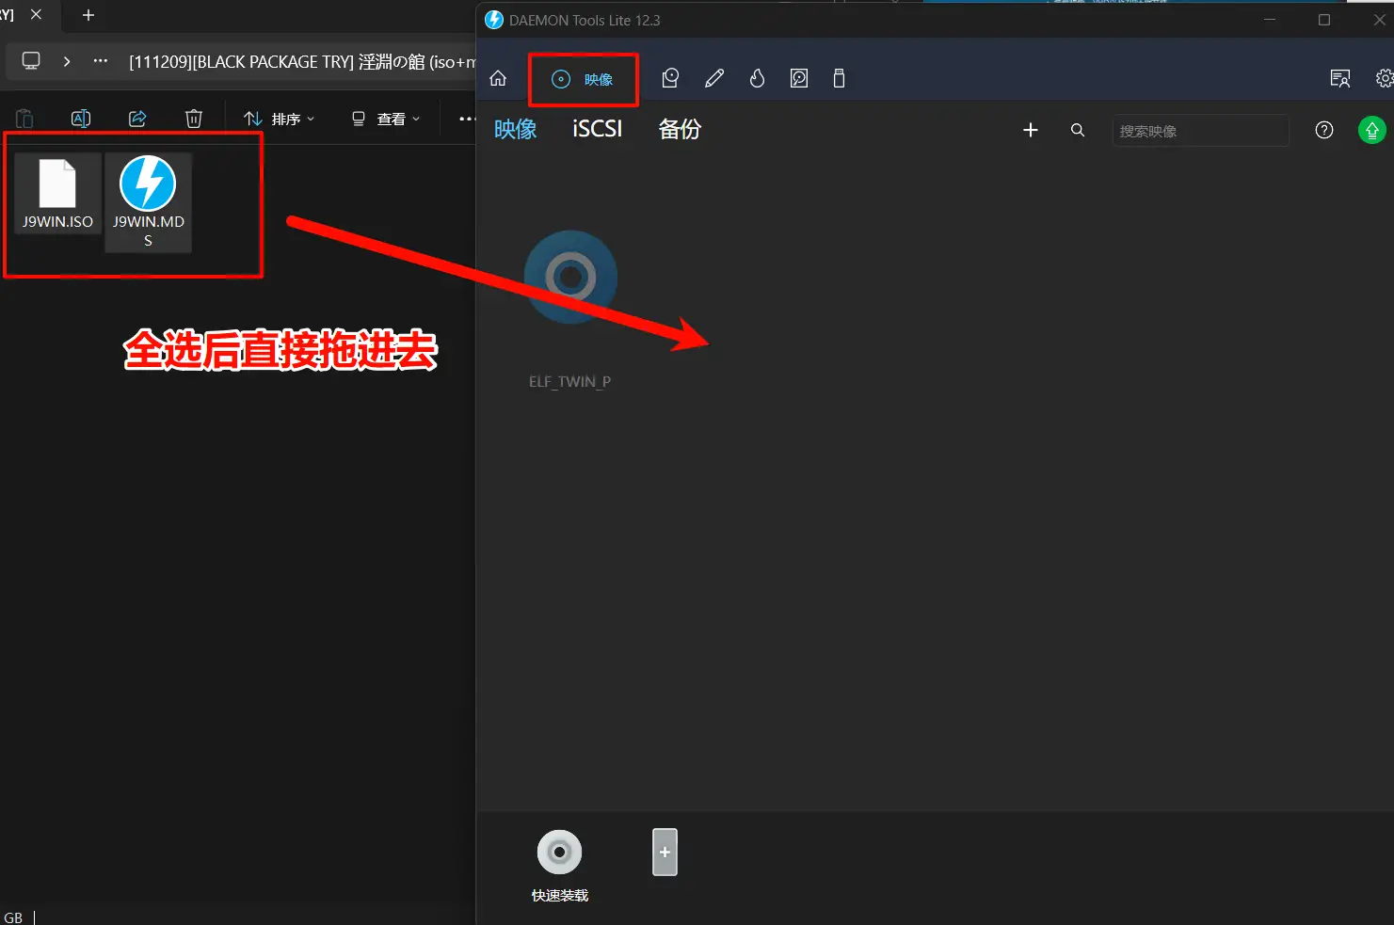
Task: Switch to the iSCSI tab
Action: coord(598,129)
